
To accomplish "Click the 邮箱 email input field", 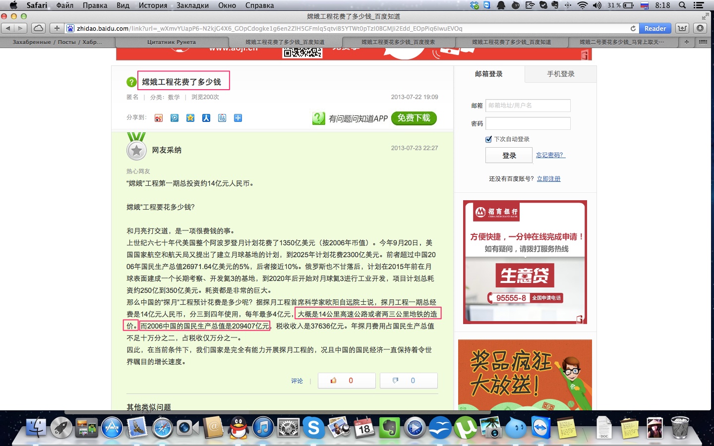I will [x=528, y=106].
